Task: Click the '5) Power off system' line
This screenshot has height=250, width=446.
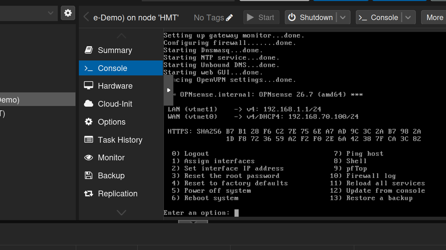Action: (211, 191)
